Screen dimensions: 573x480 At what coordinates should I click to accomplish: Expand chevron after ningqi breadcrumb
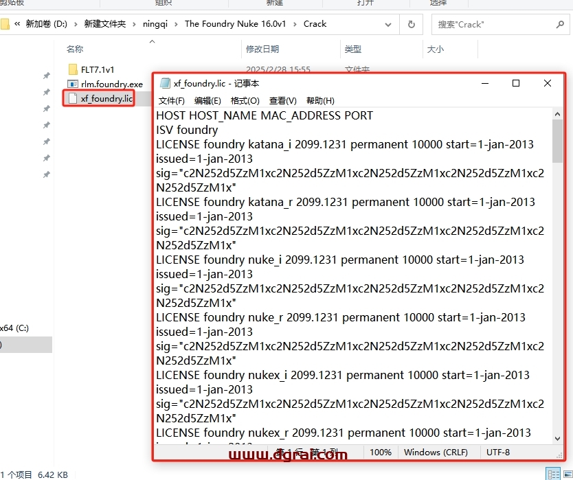point(176,24)
